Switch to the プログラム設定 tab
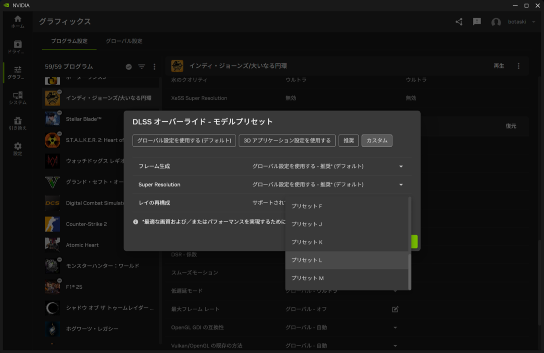 click(x=69, y=40)
